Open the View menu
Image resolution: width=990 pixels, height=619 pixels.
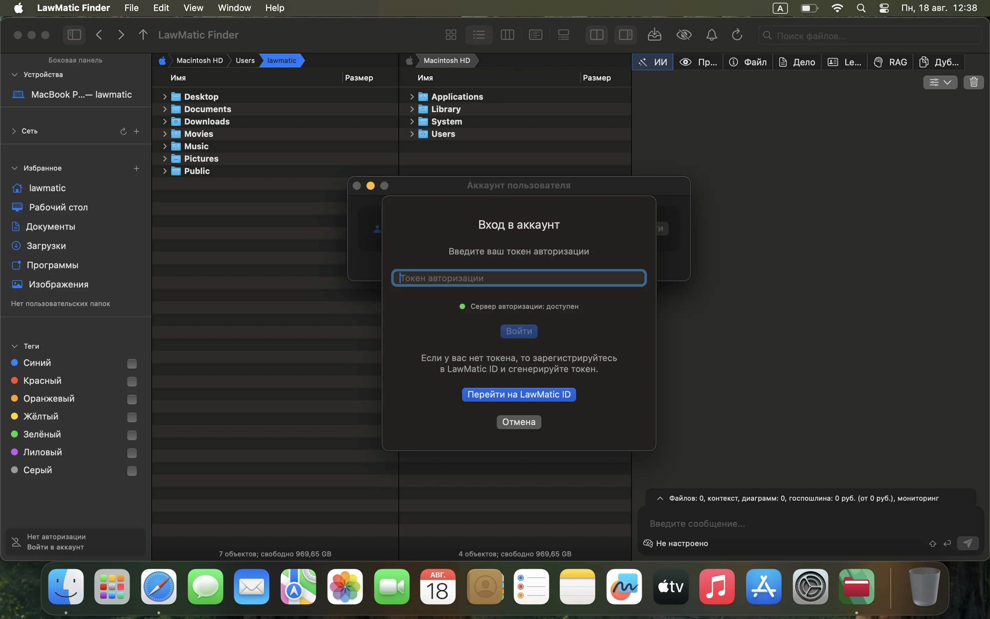(x=194, y=8)
